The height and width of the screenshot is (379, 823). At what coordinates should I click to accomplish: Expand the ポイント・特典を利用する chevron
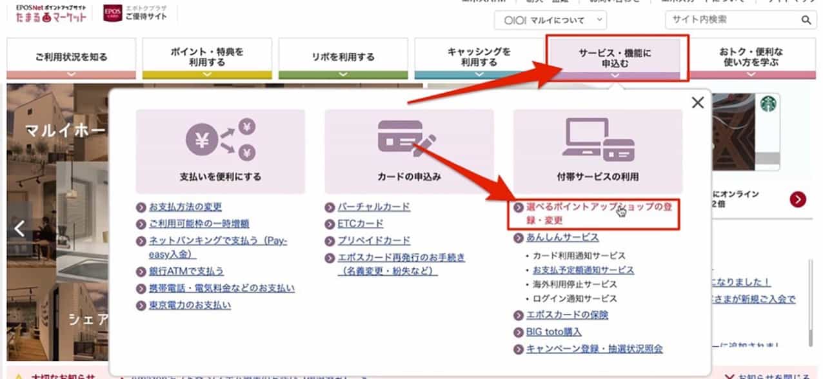click(207, 74)
